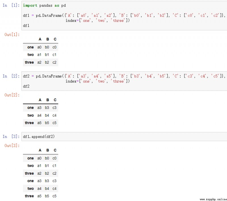Click row label 'three' in Out[1] table
This screenshot has width=227, height=201.
[29, 62]
